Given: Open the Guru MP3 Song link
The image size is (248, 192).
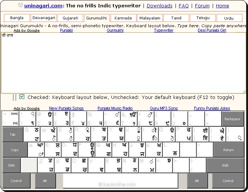Looking at the screenshot, I should [x=164, y=108].
